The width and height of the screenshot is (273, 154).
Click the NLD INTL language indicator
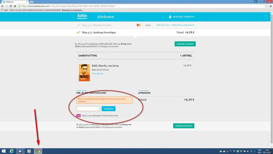(x=259, y=151)
